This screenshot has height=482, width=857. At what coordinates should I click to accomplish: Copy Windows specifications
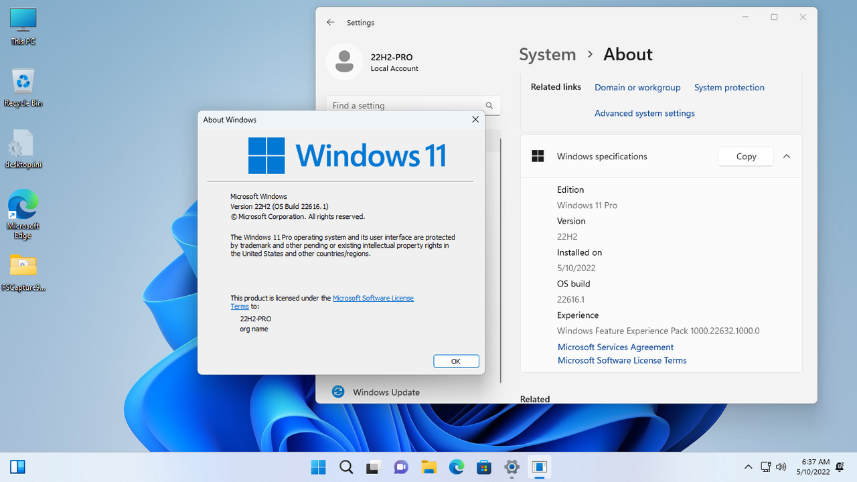point(746,156)
